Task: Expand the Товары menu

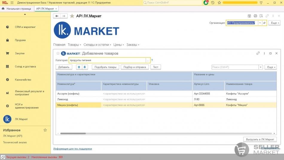Action: tap(74, 45)
